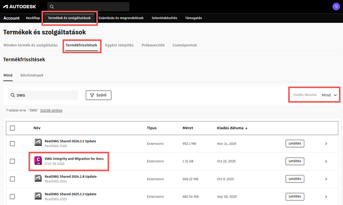Viewport: 343px width, 205px height.
Task: Check the DWG Integrity and Migration row
Action: coord(13,161)
